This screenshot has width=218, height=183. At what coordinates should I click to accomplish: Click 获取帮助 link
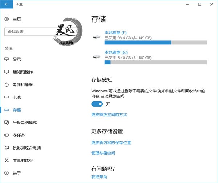pos(99,177)
